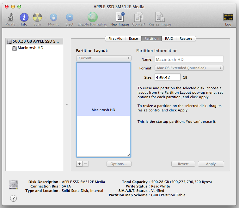Open the Format Mac OS Extended dropdown
Viewport: 239px width, 208px height.
[x=189, y=68]
